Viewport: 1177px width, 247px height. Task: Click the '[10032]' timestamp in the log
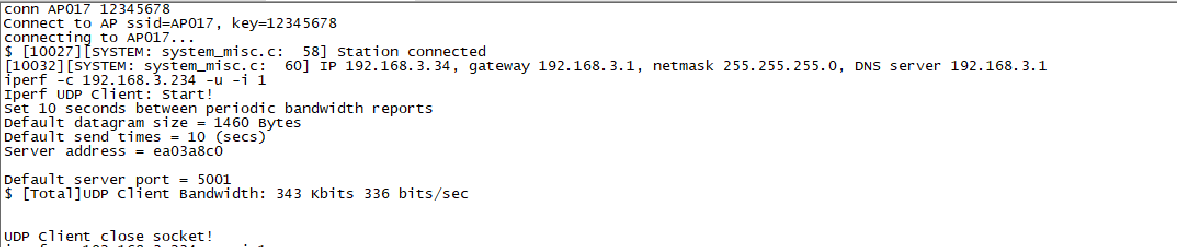[35, 66]
